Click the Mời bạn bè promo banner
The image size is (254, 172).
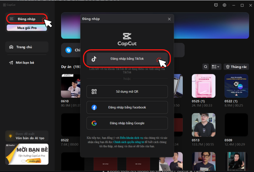(27, 154)
